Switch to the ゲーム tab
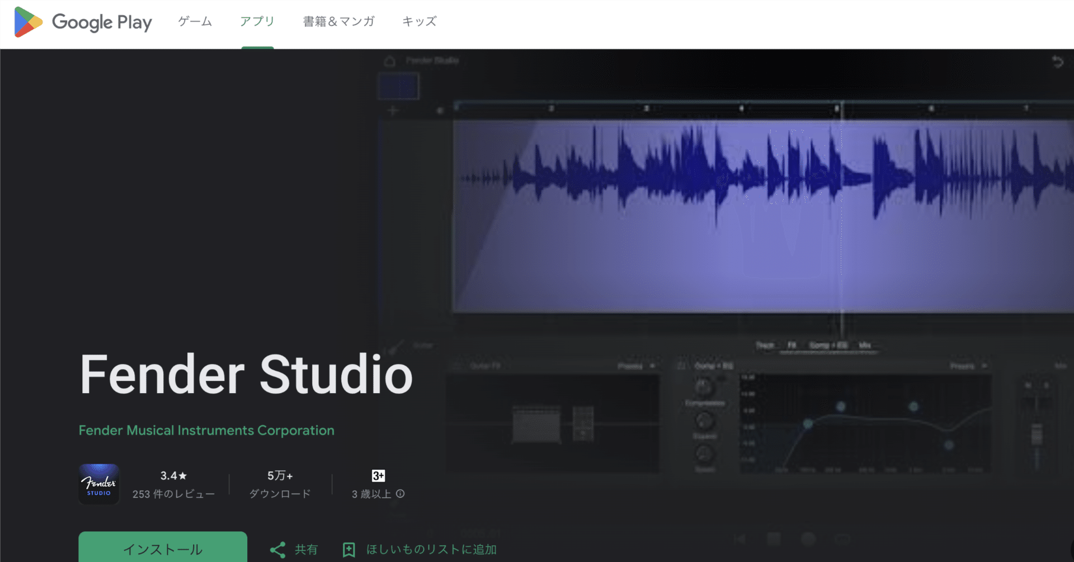1074x562 pixels. 194,22
